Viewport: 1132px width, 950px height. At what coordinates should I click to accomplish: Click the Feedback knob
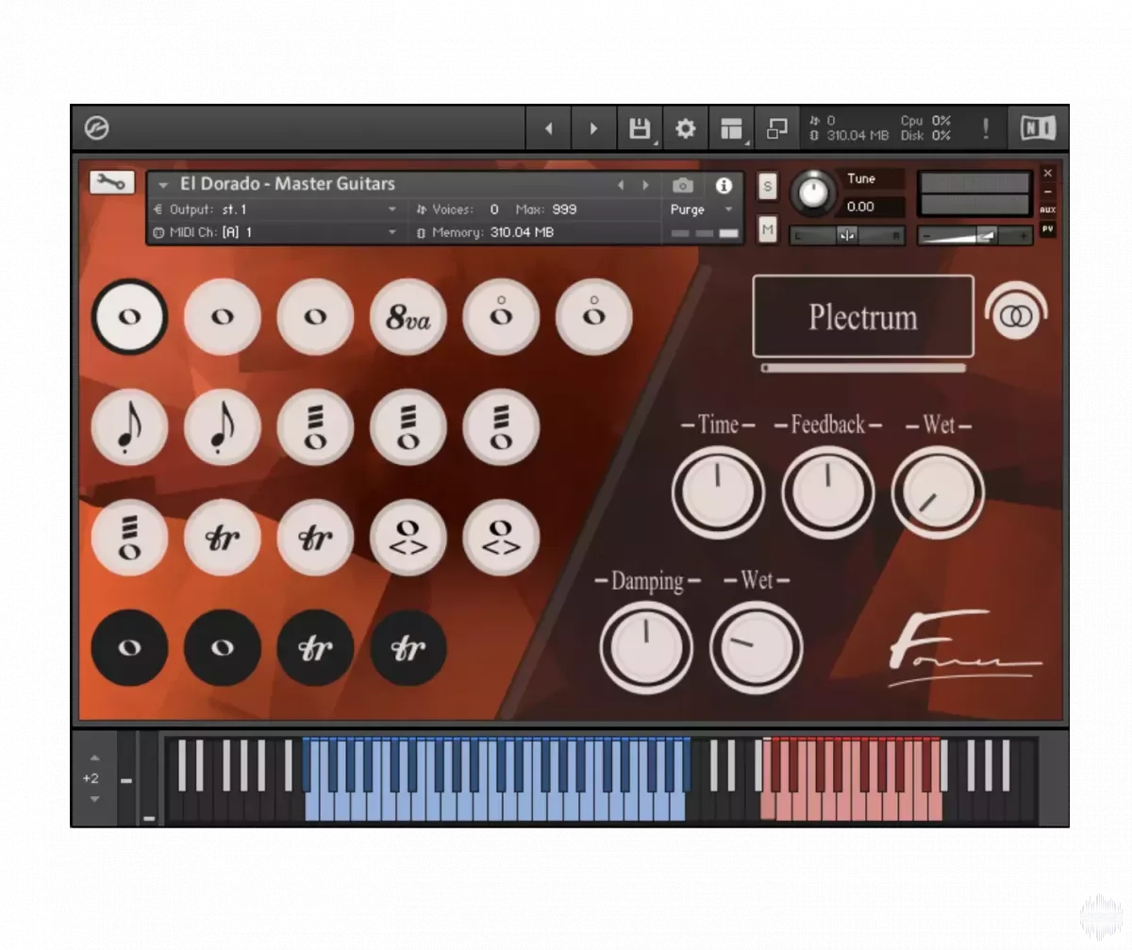[x=828, y=492]
